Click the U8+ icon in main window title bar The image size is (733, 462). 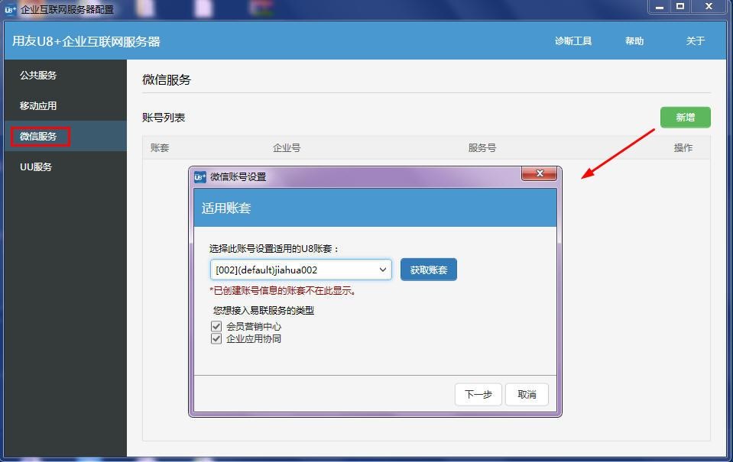(10, 9)
